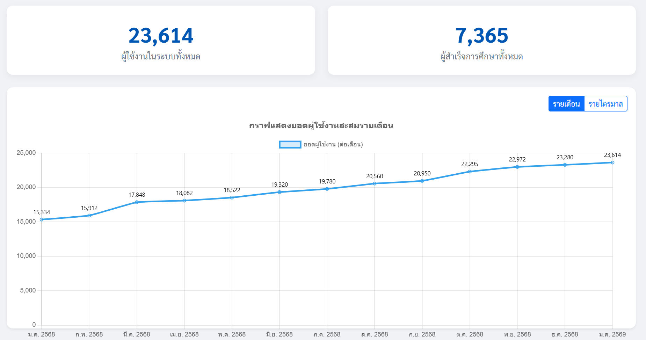Select the ม.ค. 2568 data point on the line

coord(42,219)
